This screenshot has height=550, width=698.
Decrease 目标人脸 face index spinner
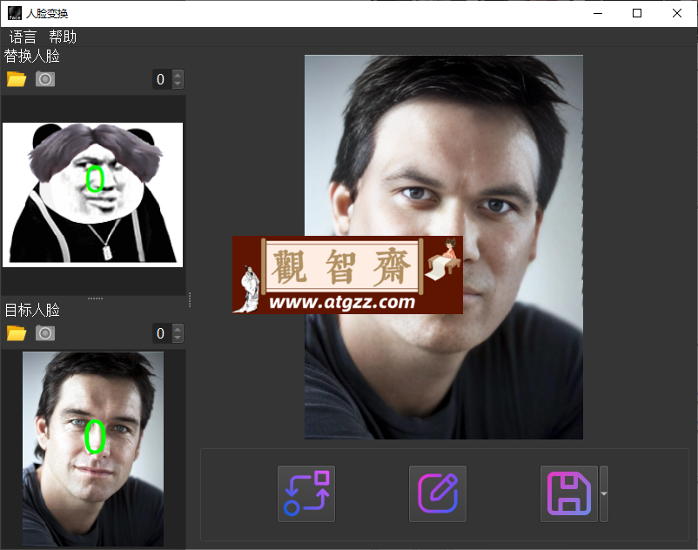click(178, 338)
